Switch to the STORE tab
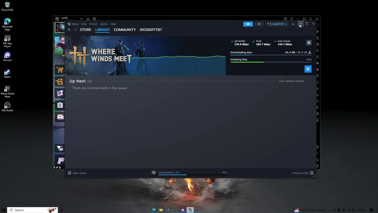Image resolution: width=378 pixels, height=213 pixels. [x=85, y=30]
